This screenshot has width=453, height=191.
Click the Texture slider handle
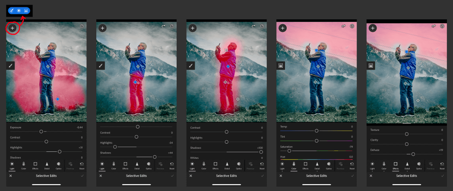tap(406, 134)
